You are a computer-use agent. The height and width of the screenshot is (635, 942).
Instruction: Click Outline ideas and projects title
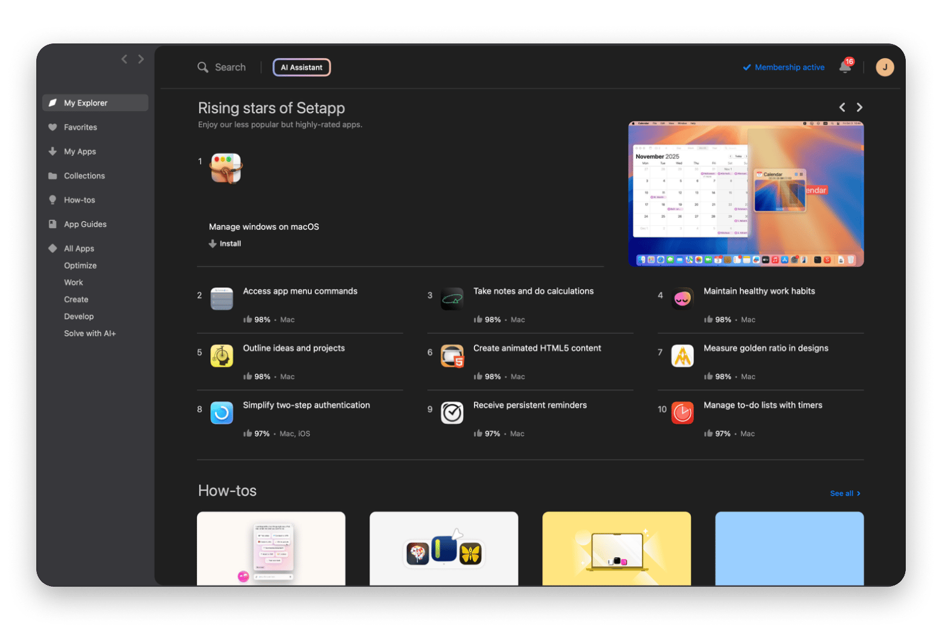(294, 348)
